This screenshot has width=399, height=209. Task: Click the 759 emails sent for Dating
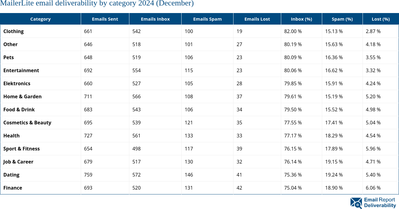(x=88, y=175)
